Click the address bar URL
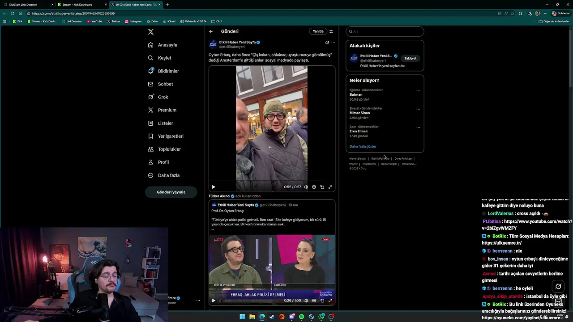 (73, 13)
